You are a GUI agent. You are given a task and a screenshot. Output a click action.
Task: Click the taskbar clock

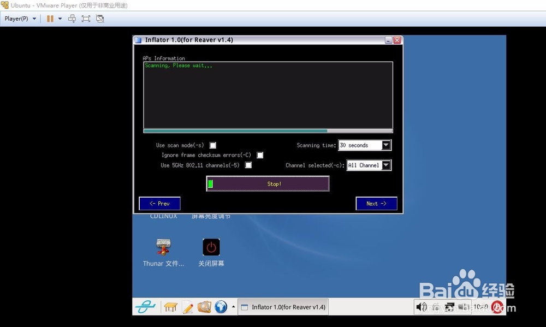[481, 307]
